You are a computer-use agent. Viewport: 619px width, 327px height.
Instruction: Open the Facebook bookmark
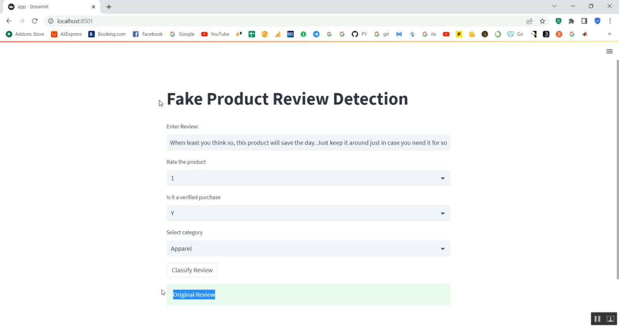coord(147,34)
